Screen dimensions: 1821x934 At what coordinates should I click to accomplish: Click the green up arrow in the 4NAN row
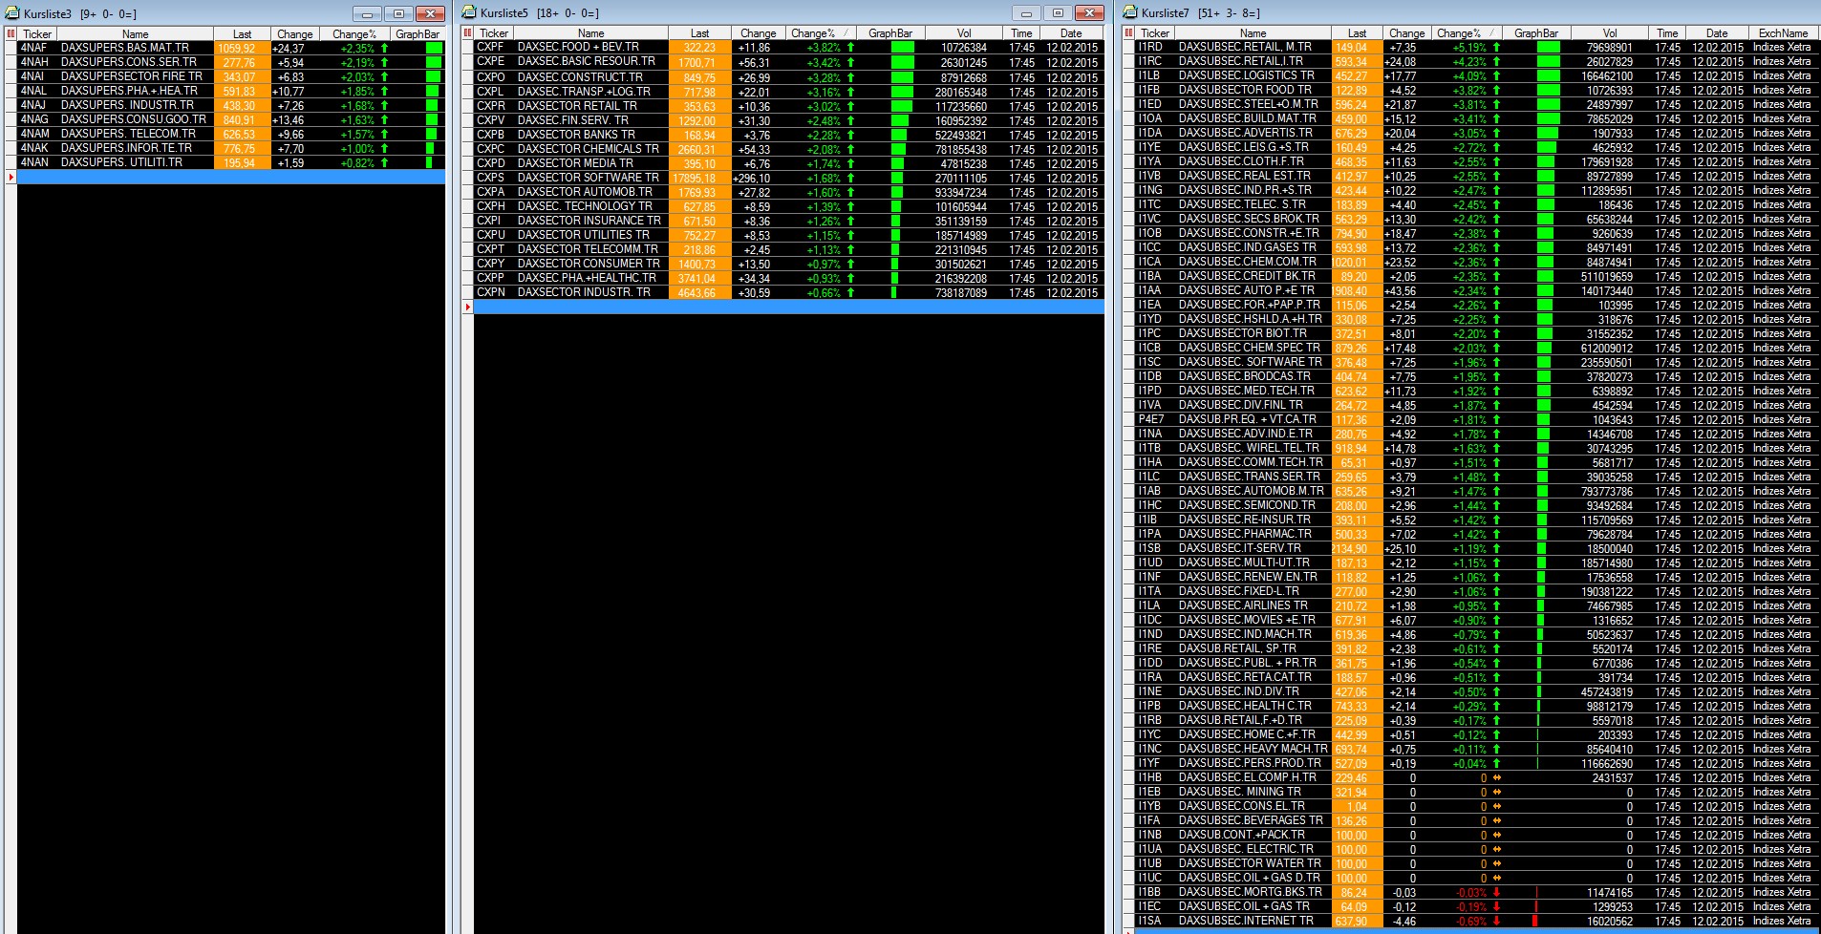[x=384, y=163]
